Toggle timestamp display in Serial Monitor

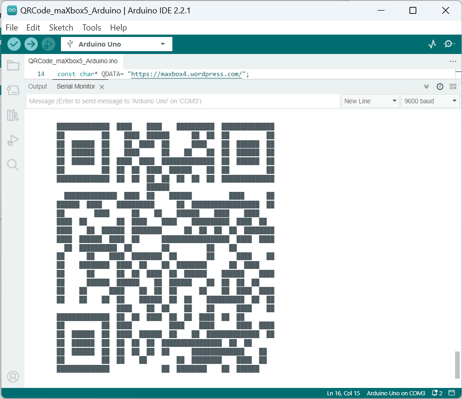[440, 87]
